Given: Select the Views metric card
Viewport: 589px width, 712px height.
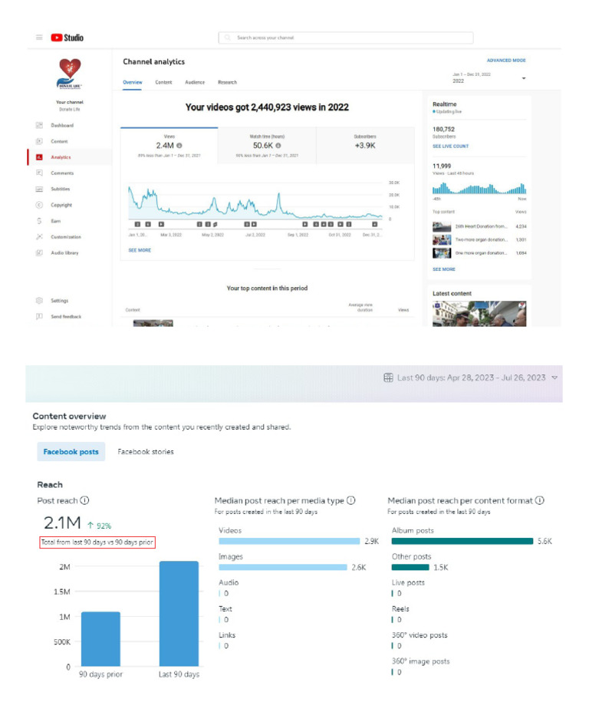Looking at the screenshot, I should click(x=169, y=146).
